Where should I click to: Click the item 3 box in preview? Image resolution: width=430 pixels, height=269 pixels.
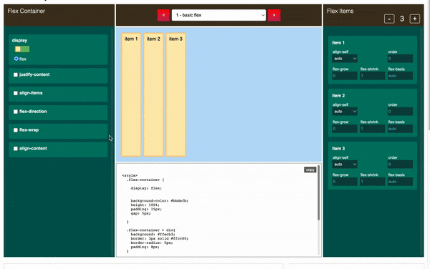pos(176,94)
